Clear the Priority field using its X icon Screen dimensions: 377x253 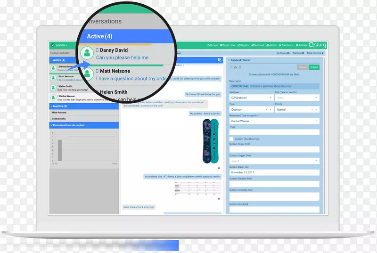312,109
